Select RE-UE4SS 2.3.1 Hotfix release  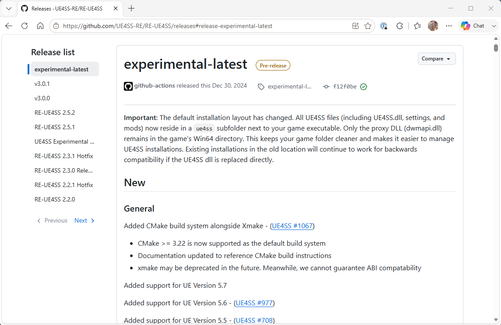pos(64,156)
